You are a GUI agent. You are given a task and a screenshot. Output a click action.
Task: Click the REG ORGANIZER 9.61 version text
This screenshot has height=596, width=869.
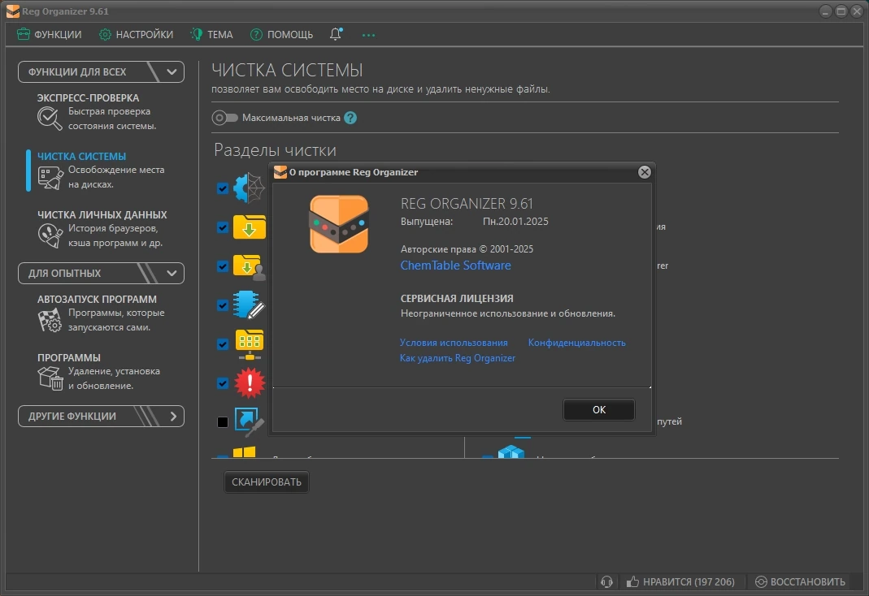[467, 204]
